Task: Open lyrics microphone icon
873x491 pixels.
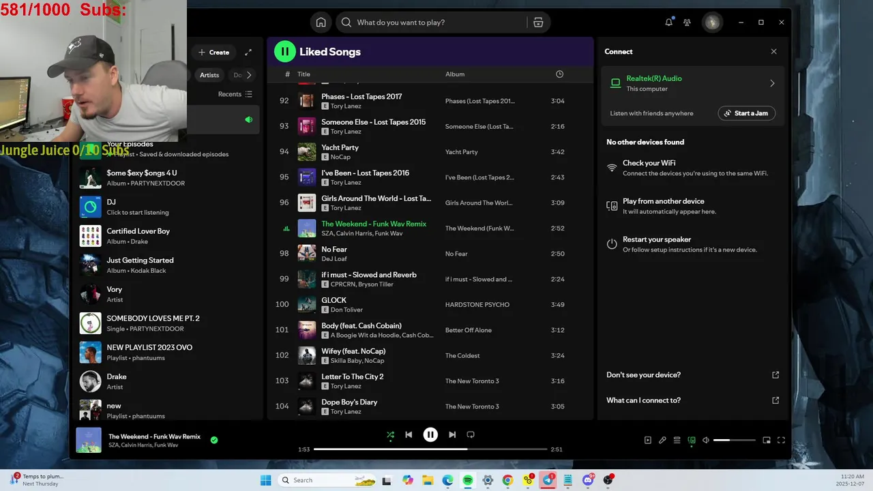Action: click(662, 441)
